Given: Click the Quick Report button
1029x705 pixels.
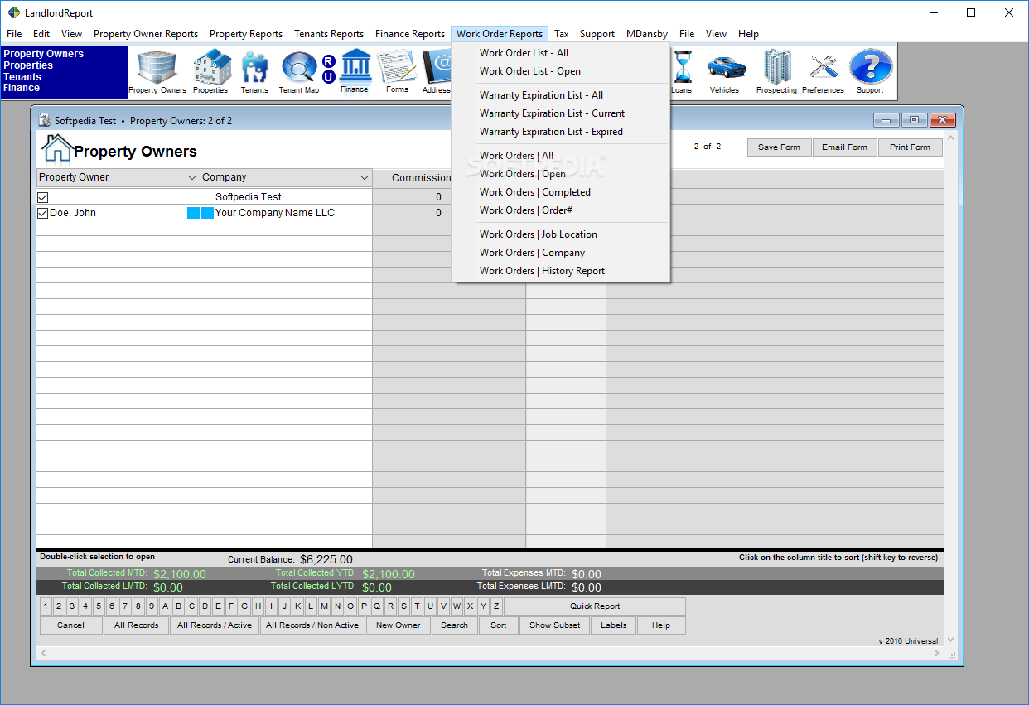Looking at the screenshot, I should (x=595, y=606).
